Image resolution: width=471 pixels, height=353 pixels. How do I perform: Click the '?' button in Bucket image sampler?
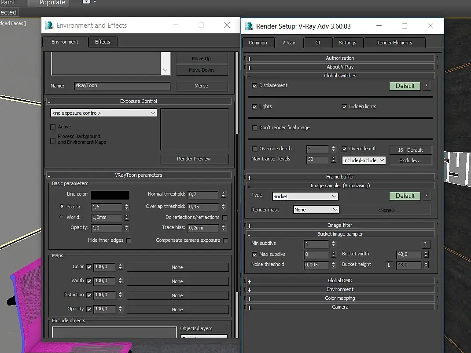pyautogui.click(x=425, y=244)
